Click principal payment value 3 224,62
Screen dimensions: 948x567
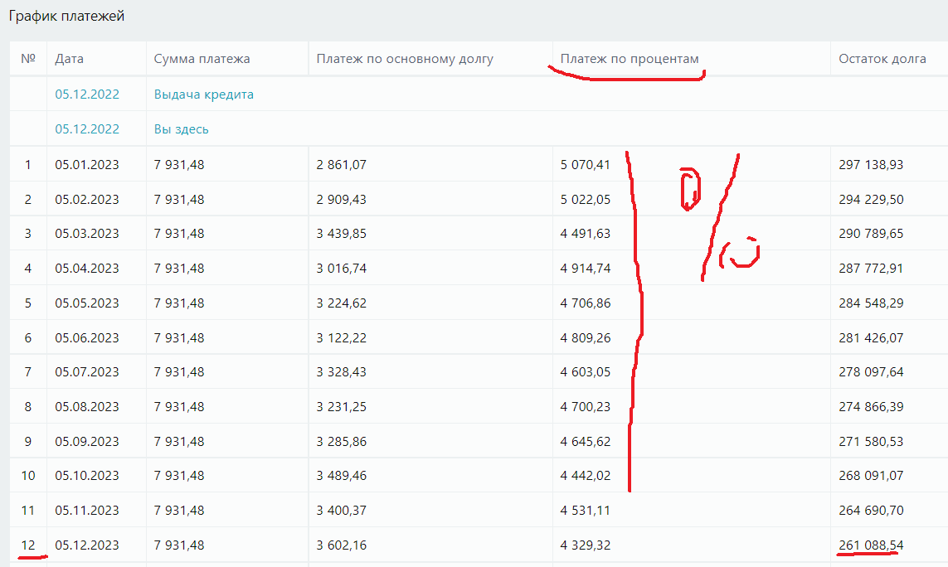click(341, 303)
